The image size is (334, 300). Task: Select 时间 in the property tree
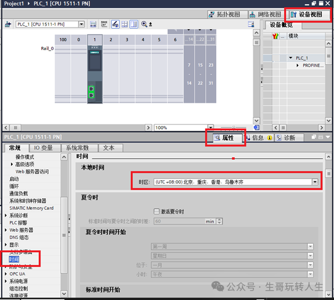14,259
